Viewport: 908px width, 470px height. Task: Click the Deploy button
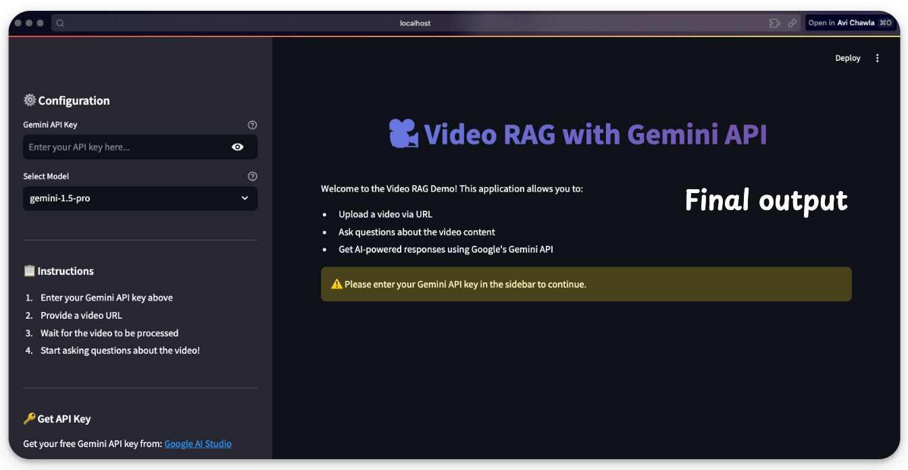pos(848,58)
